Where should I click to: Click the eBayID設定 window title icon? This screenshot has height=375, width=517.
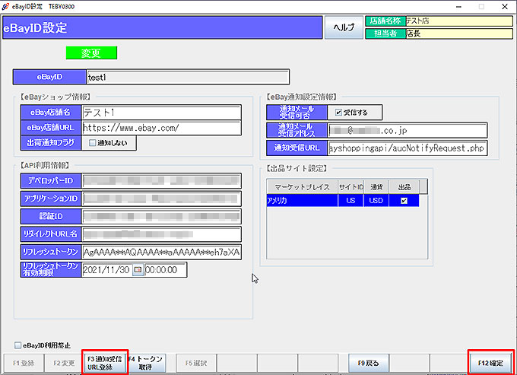tap(6, 5)
